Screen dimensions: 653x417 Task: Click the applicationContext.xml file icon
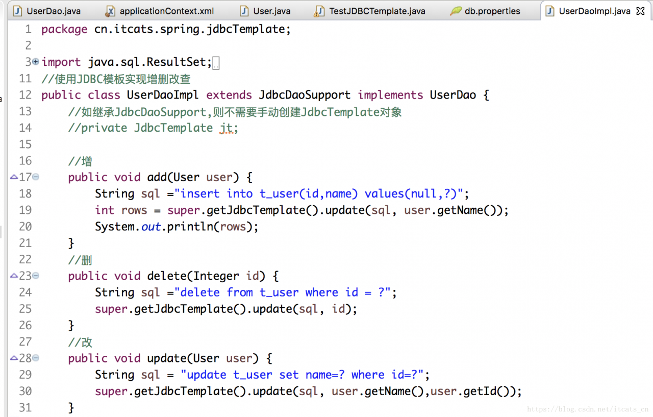click(x=110, y=11)
